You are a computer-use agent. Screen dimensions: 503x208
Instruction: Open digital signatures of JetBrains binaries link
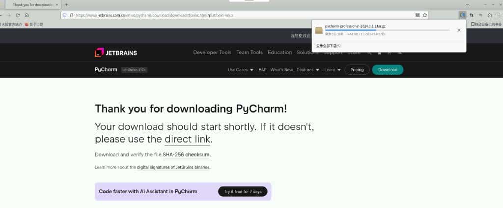[x=173, y=167]
